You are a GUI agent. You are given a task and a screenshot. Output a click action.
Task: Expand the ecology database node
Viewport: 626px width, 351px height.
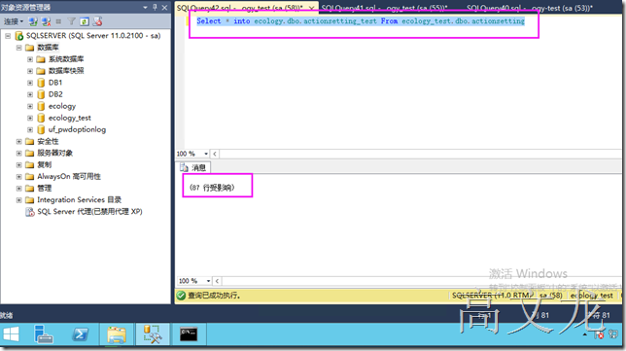click(30, 106)
